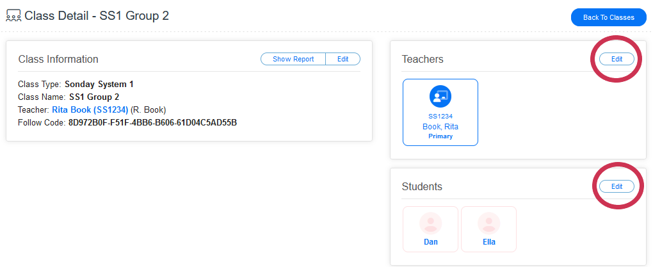Select Ella's student avatar icon
The image size is (653, 267).
pyautogui.click(x=488, y=223)
